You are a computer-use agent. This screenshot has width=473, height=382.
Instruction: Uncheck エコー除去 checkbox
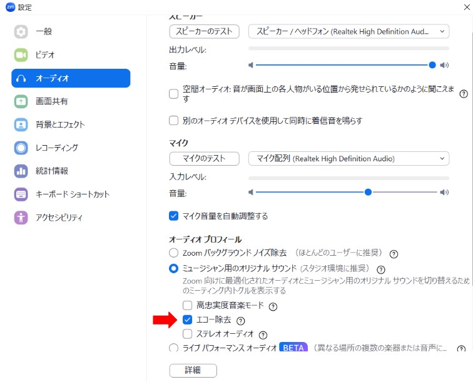point(187,319)
